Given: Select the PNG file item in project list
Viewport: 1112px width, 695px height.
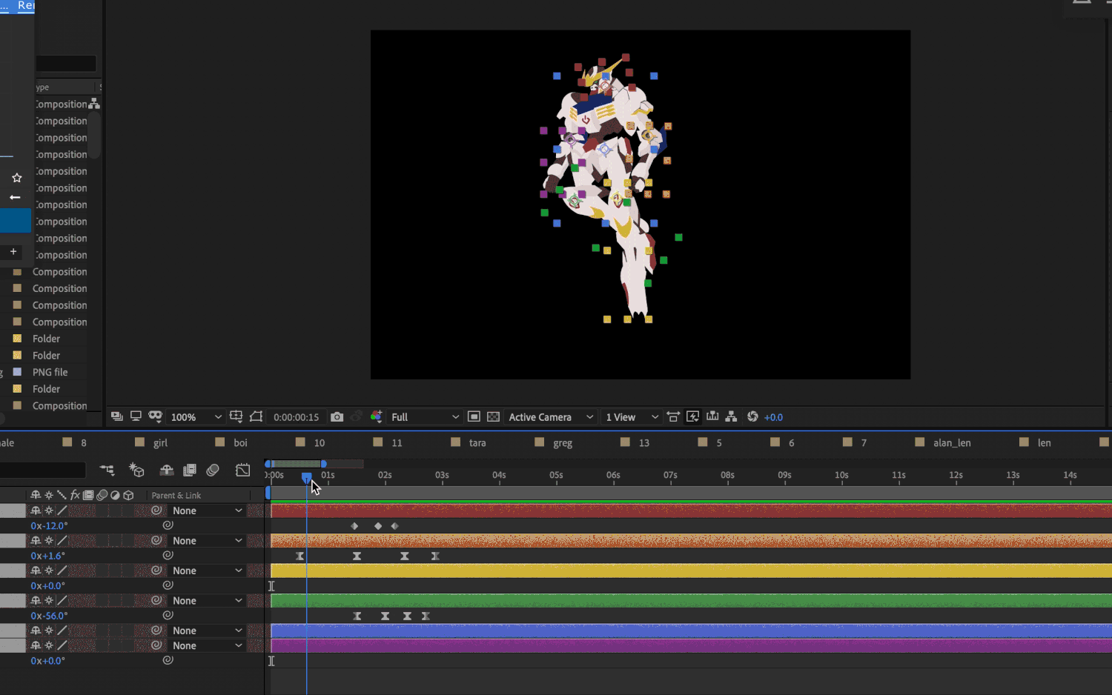Looking at the screenshot, I should click(50, 372).
